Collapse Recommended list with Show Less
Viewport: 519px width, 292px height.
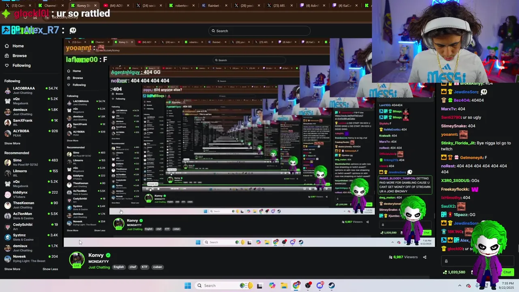point(50,269)
